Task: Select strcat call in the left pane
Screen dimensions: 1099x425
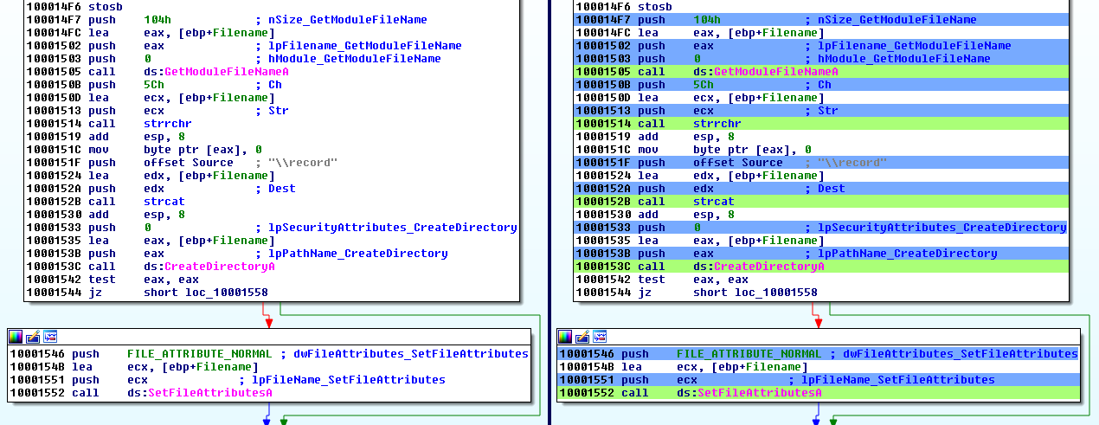Action: 164,202
